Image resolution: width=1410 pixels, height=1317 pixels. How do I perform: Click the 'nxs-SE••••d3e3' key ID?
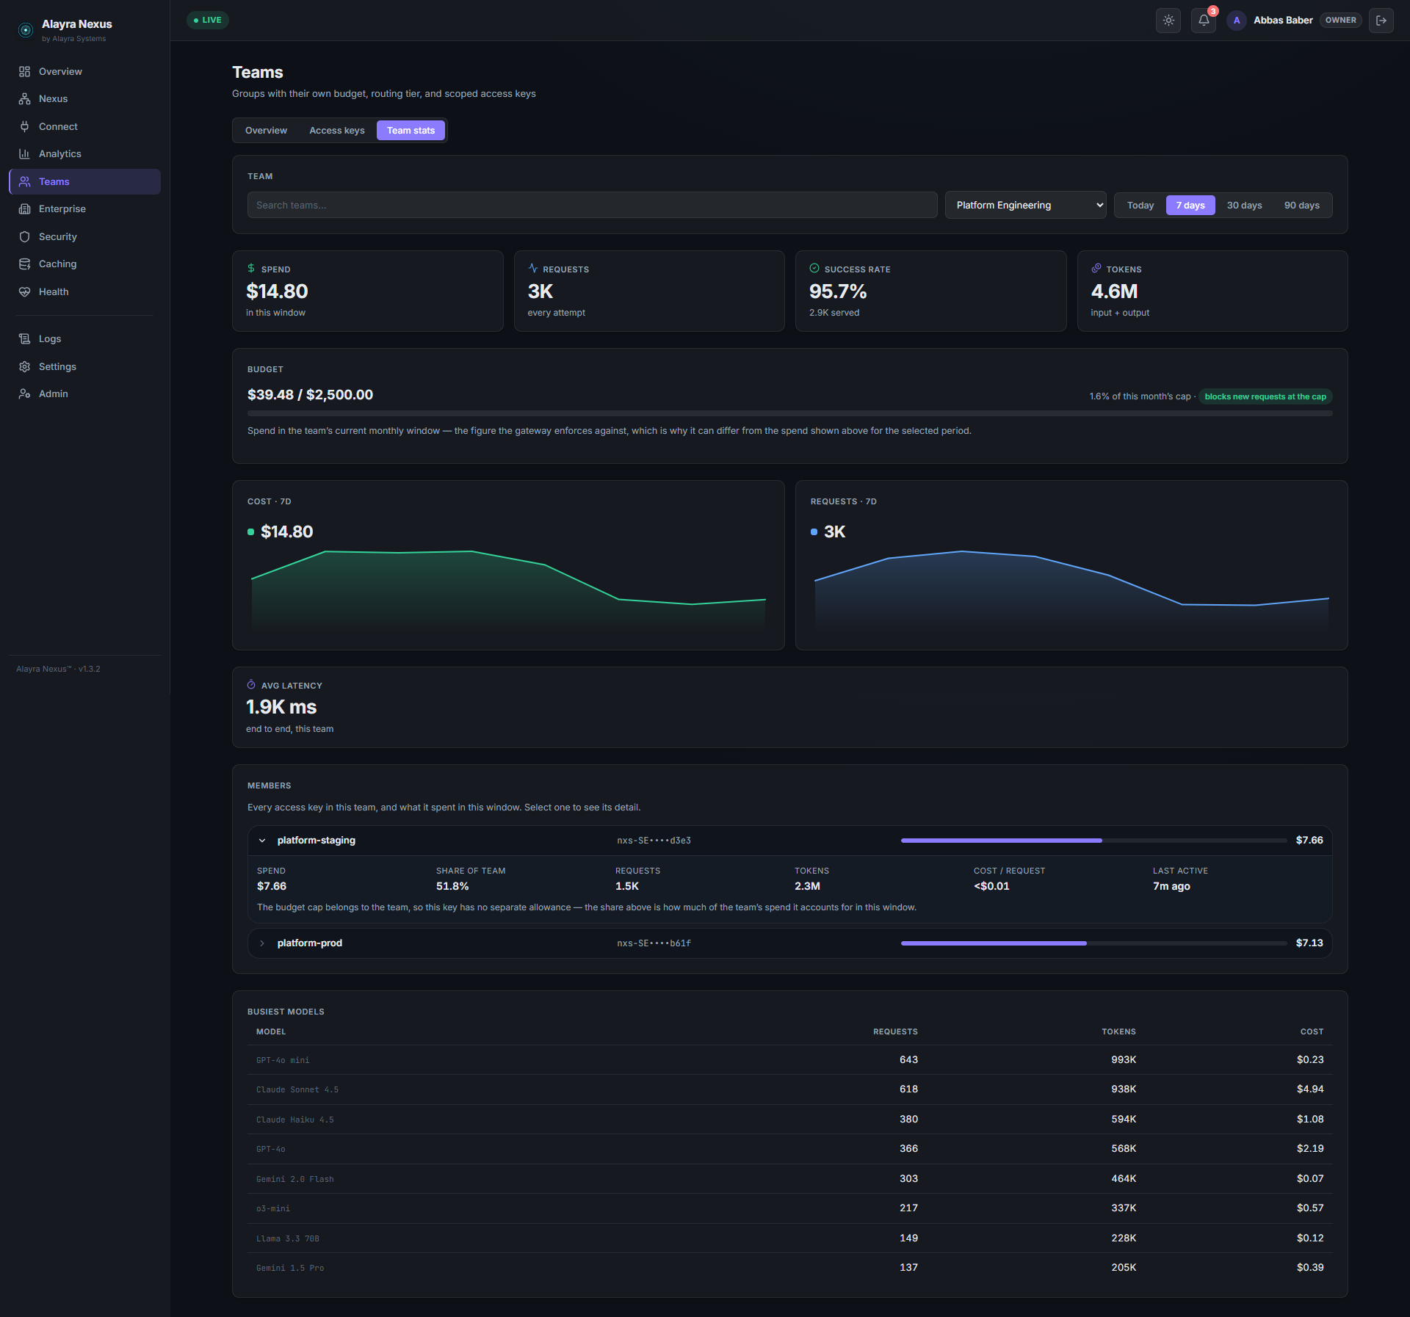(x=654, y=841)
